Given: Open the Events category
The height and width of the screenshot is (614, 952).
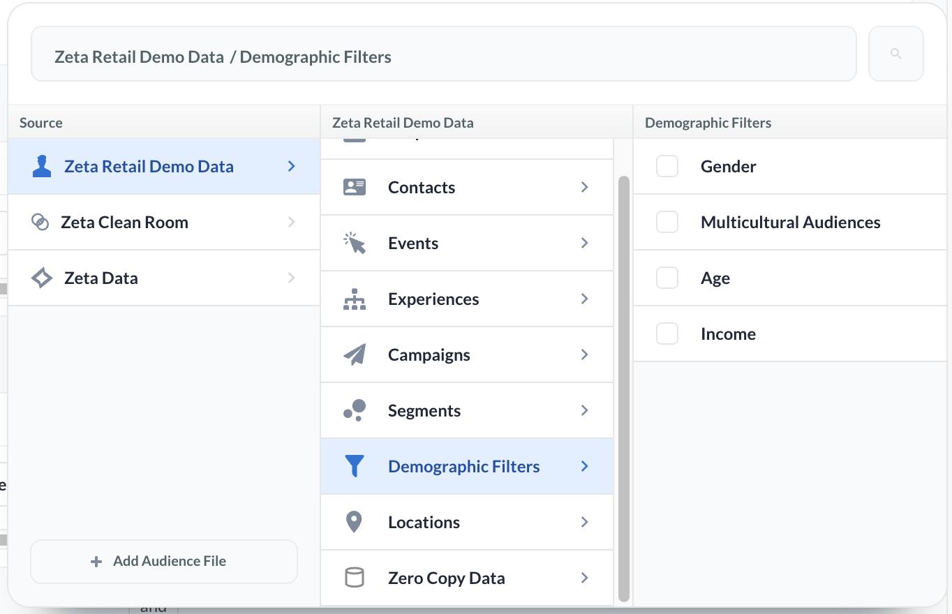Looking at the screenshot, I should (x=467, y=243).
